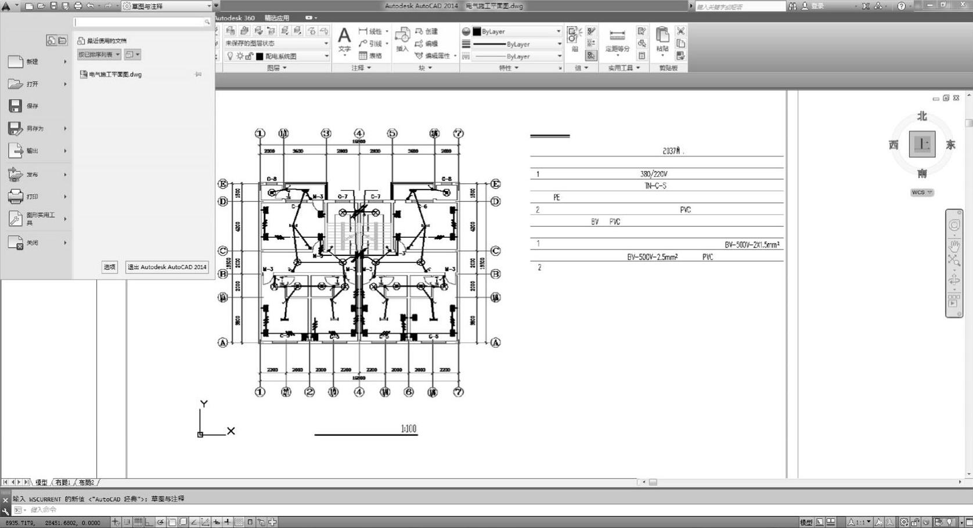Image resolution: width=973 pixels, height=528 pixels.
Task: Click the 表格 table tool
Action: point(370,56)
